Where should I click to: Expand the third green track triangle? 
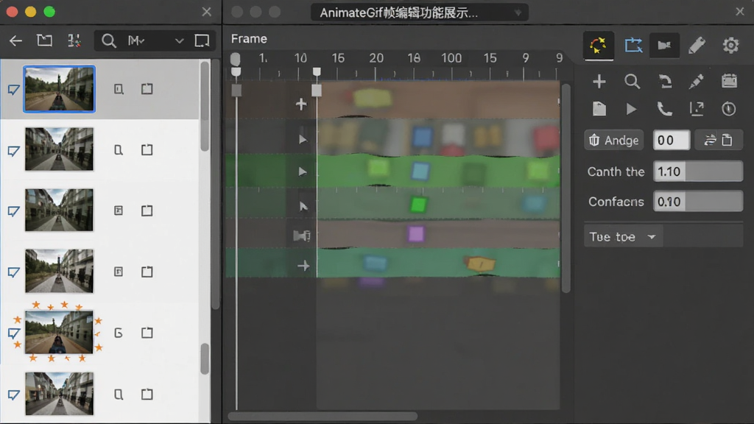point(303,172)
